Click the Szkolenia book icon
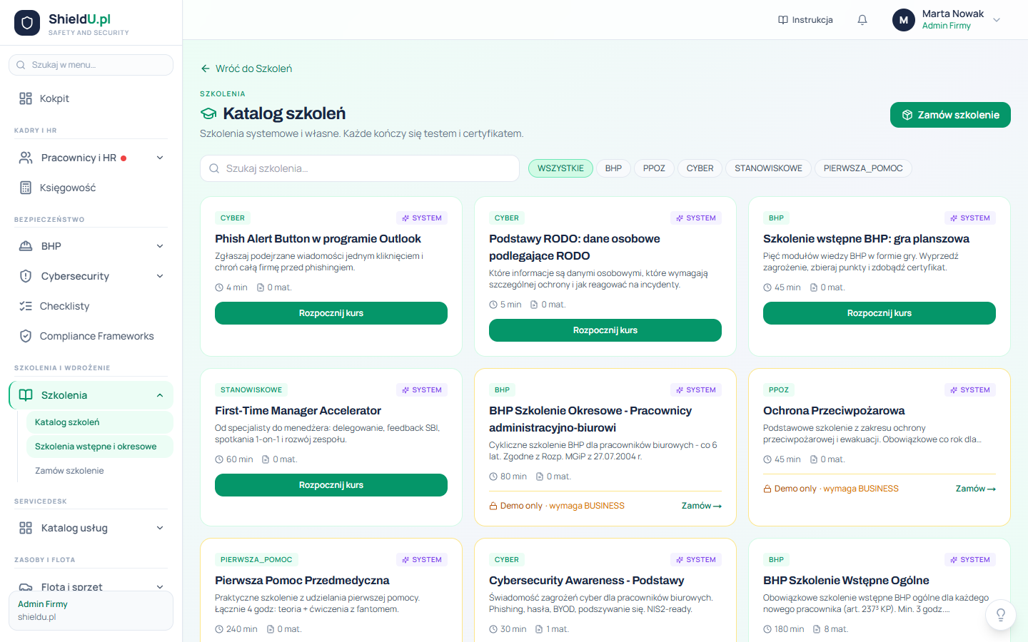Image resolution: width=1028 pixels, height=642 pixels. pyautogui.click(x=26, y=395)
